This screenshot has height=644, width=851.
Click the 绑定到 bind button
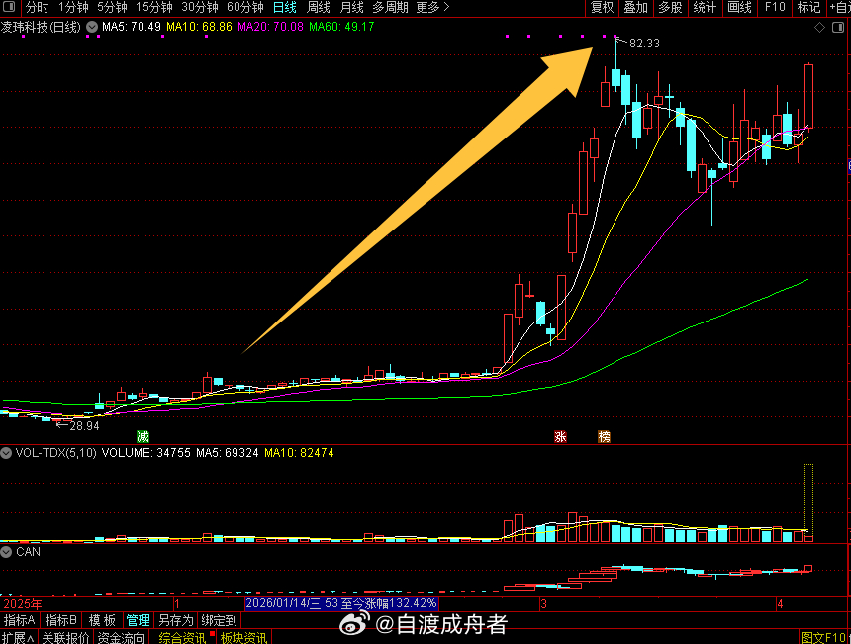click(220, 620)
